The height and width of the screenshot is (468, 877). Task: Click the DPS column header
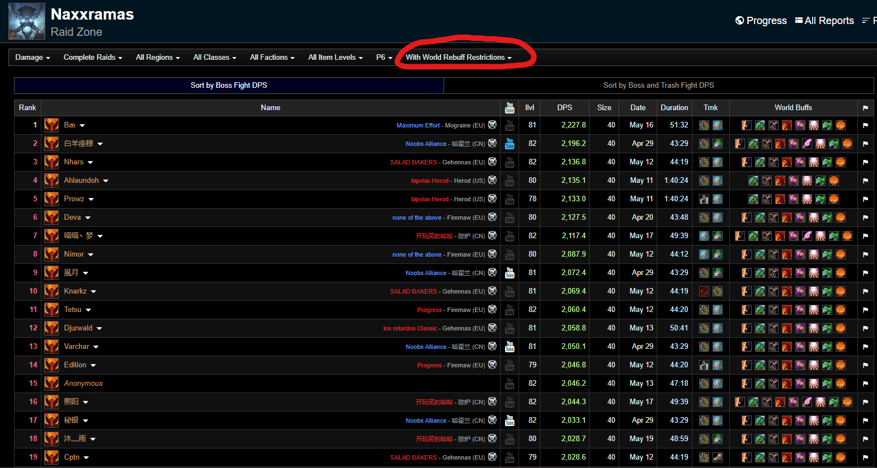click(565, 108)
